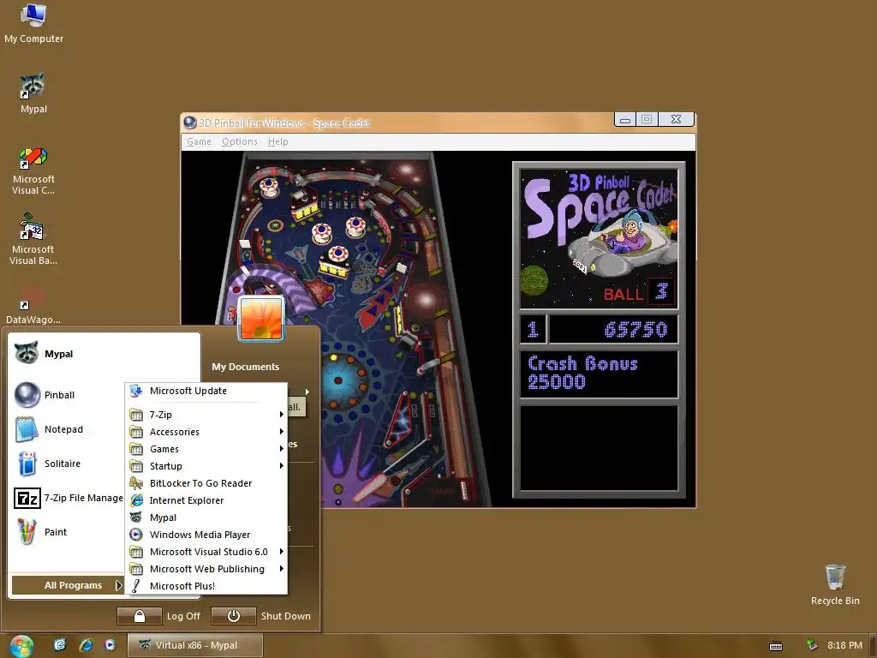The image size is (877, 658).
Task: Expand the Startup programs folder
Action: coord(206,466)
